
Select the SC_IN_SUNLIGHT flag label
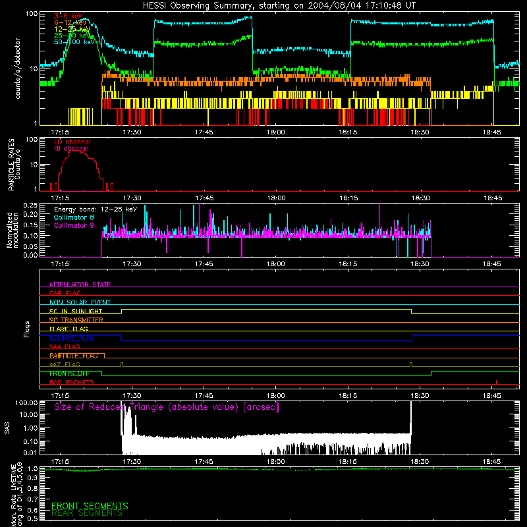tap(76, 311)
